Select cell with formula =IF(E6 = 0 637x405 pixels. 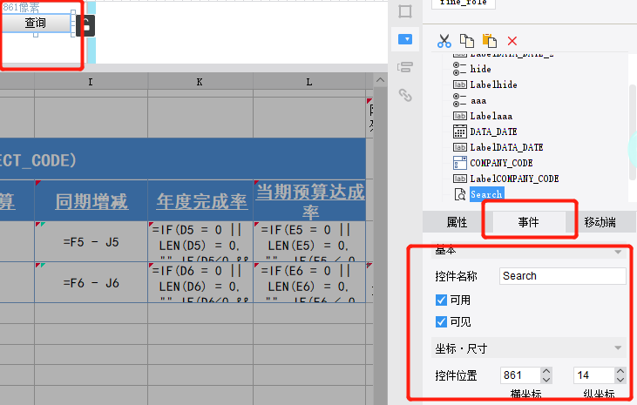(309, 282)
